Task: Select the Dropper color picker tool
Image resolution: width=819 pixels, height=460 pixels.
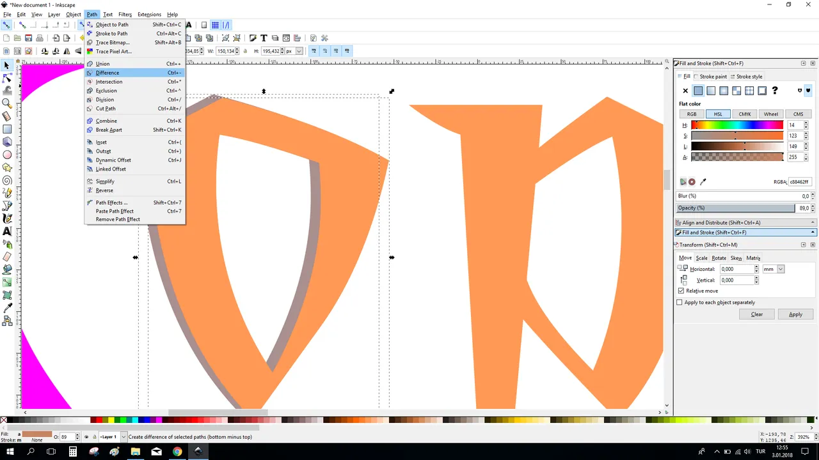Action: pyautogui.click(x=7, y=308)
